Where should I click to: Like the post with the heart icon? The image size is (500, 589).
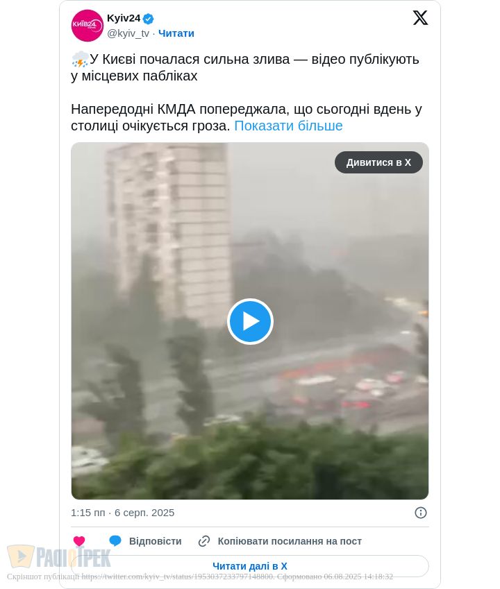[x=79, y=541]
